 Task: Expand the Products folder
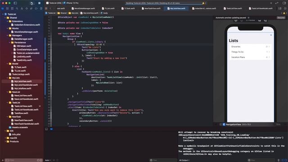[x=5, y=141]
